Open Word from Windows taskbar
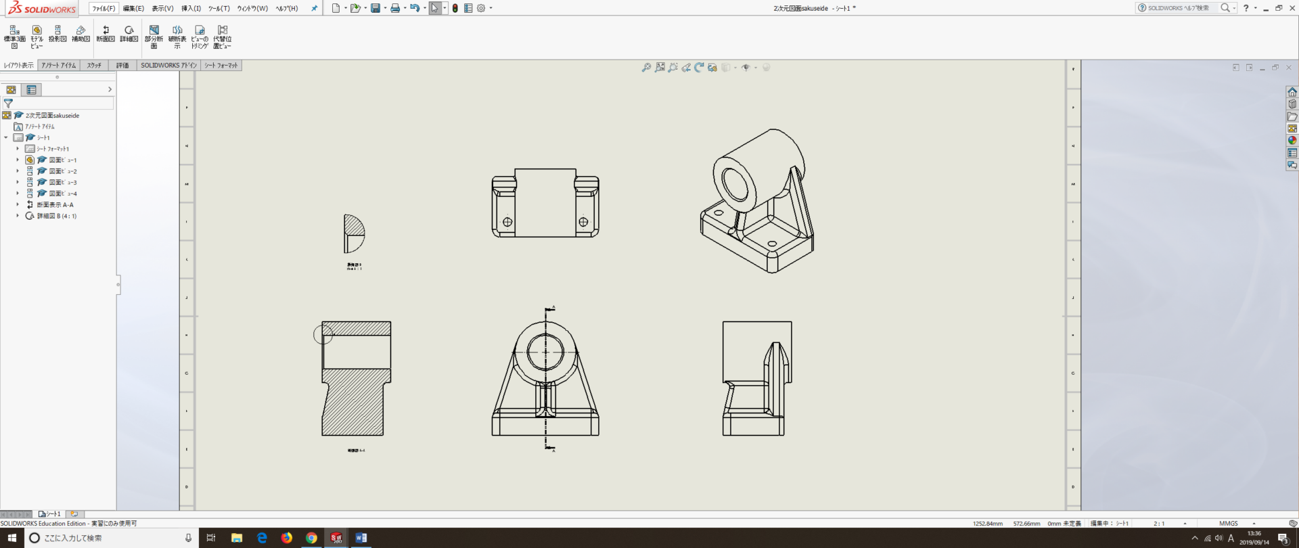The width and height of the screenshot is (1299, 548). (361, 538)
